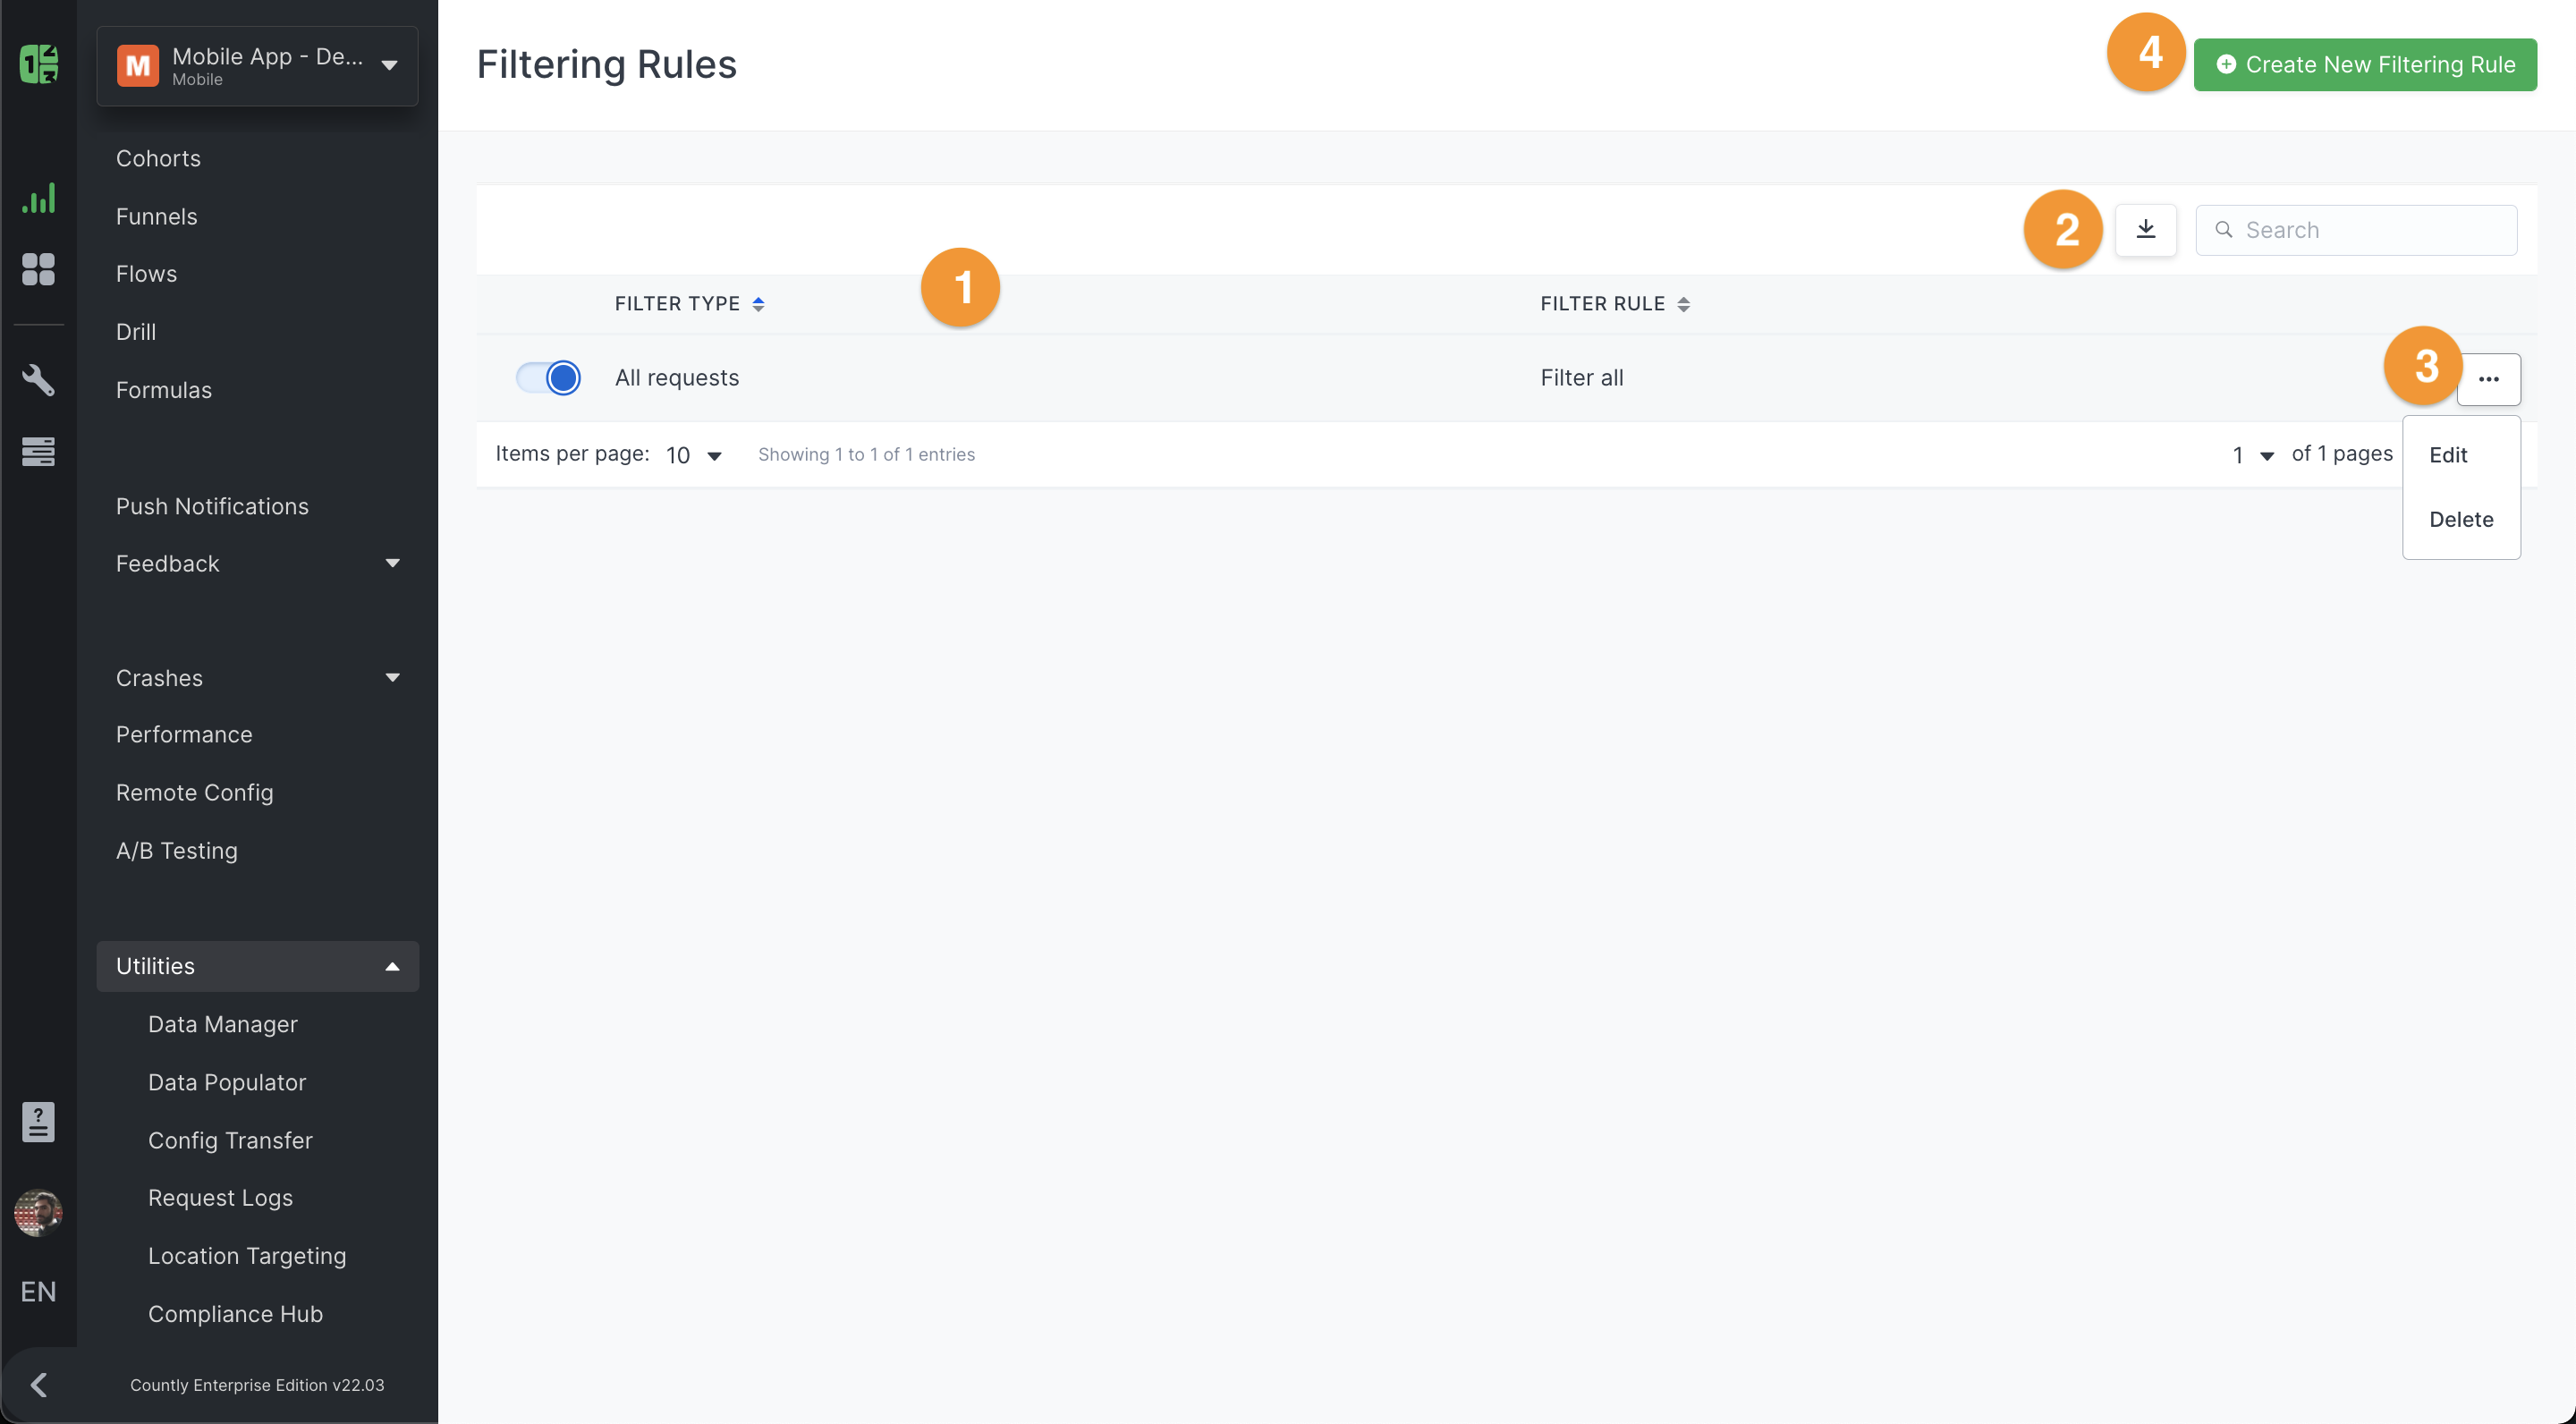Click the Filter all rule cell
The height and width of the screenshot is (1424, 2576).
coord(1582,378)
